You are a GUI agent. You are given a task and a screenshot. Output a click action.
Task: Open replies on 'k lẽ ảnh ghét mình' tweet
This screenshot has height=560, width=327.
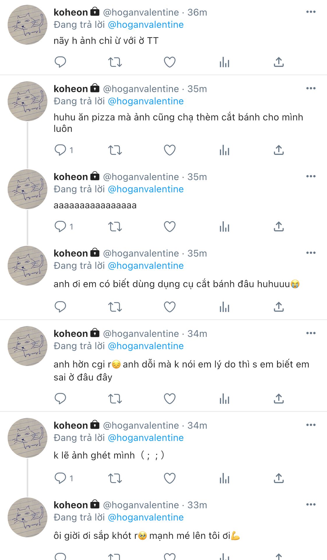click(60, 478)
